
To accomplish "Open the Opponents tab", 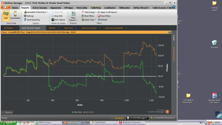I will click(56, 8).
